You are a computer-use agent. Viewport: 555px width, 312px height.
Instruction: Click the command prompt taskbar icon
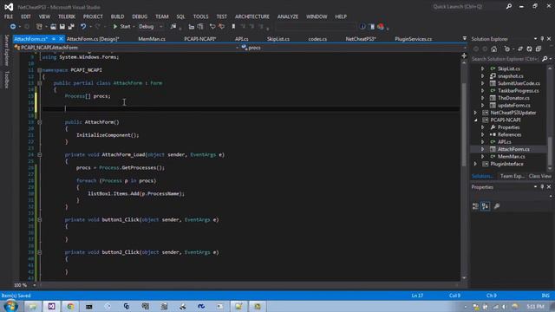88,306
